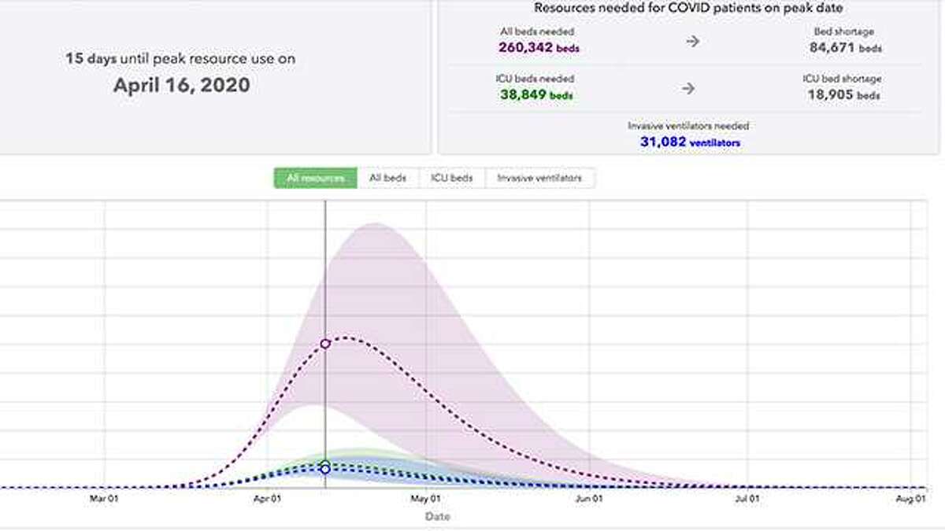Click the 84,671 bed shortage number

845,47
